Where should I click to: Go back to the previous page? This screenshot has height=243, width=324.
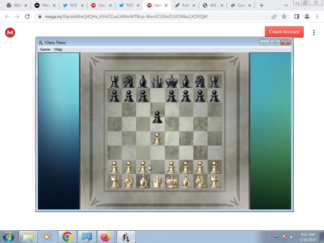coord(7,16)
